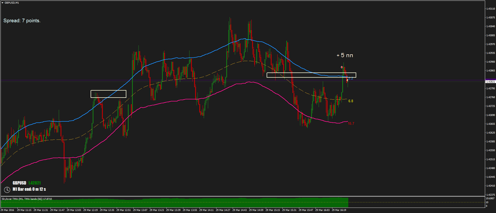496x213 pixels.
Task: Open the GBPUSD,M1 chart menu arrow
Action: [x=2, y=3]
